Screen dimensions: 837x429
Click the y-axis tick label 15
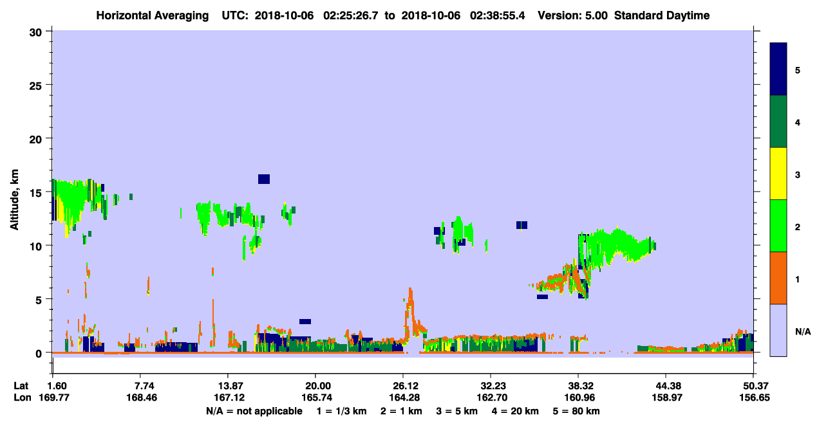click(37, 192)
